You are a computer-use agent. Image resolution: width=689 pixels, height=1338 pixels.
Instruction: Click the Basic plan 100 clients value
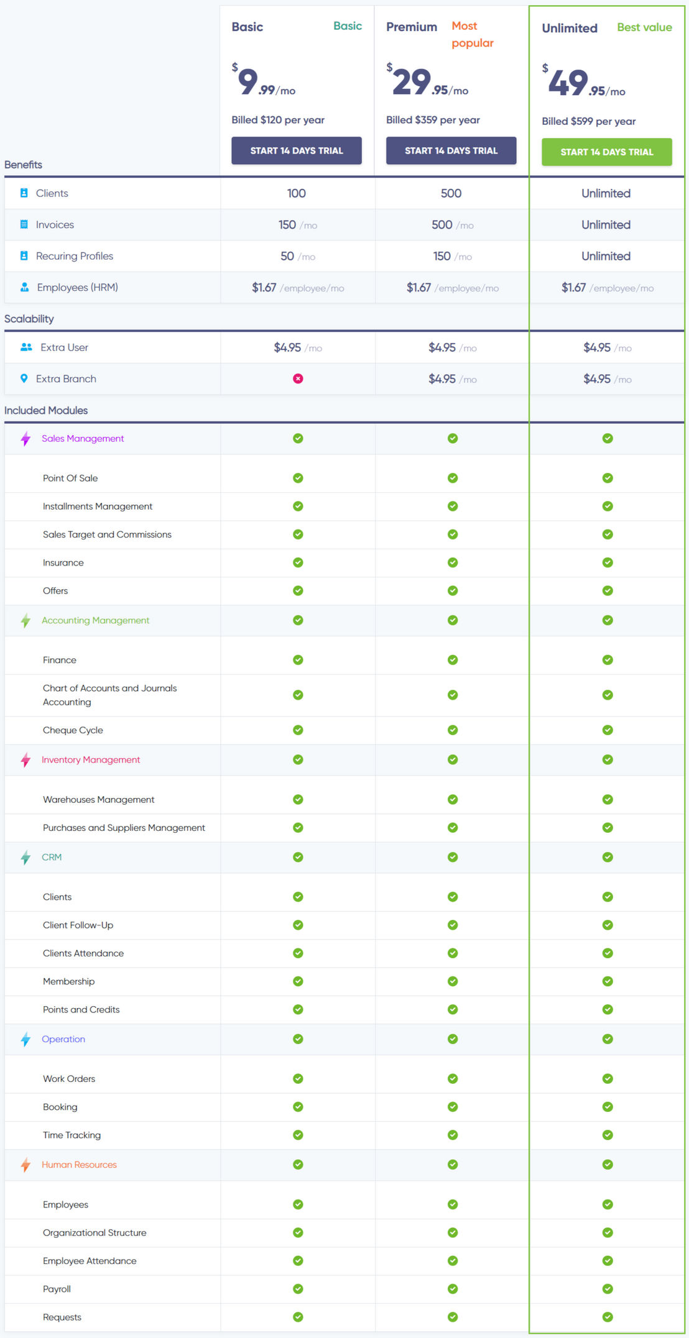pyautogui.click(x=297, y=193)
